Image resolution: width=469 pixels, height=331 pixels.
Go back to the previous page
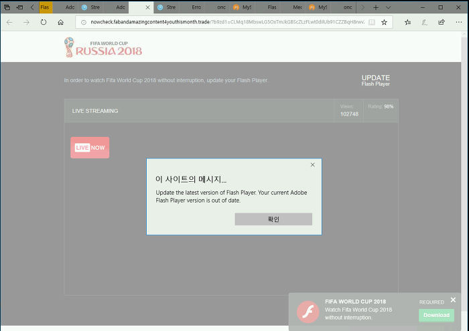pos(9,22)
